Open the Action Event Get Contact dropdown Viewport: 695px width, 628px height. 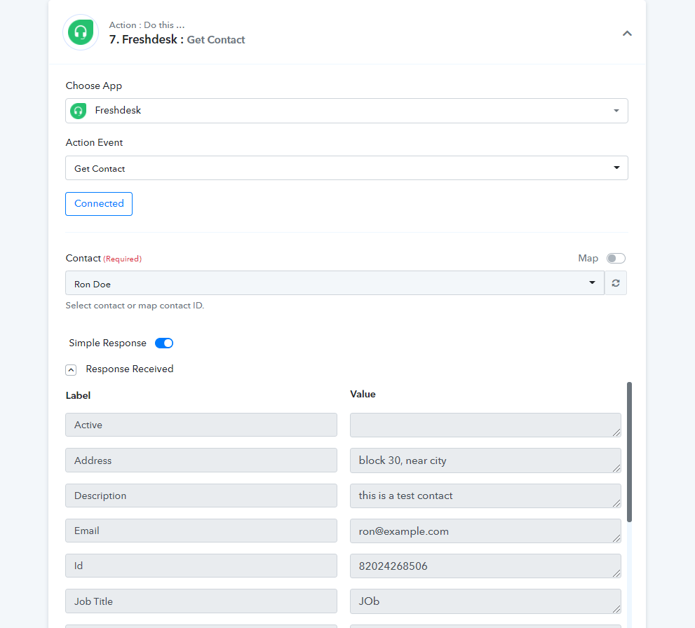click(346, 168)
